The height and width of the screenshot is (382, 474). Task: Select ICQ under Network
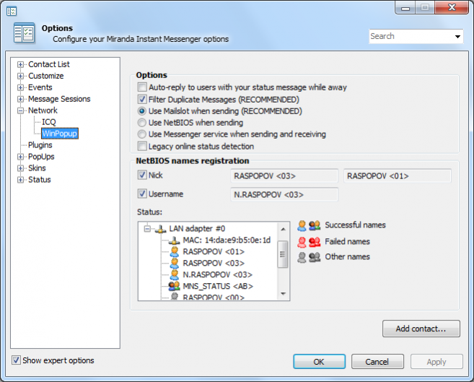[48, 122]
